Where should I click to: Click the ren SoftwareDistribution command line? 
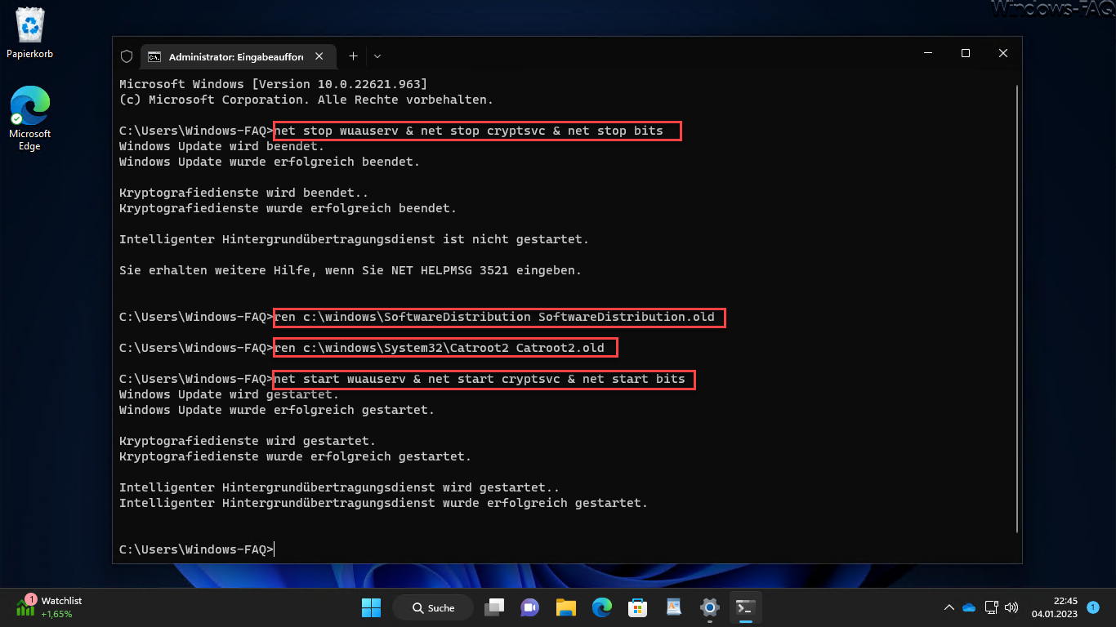[499, 317]
